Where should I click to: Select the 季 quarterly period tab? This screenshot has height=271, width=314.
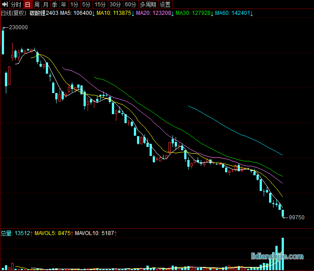54,4
